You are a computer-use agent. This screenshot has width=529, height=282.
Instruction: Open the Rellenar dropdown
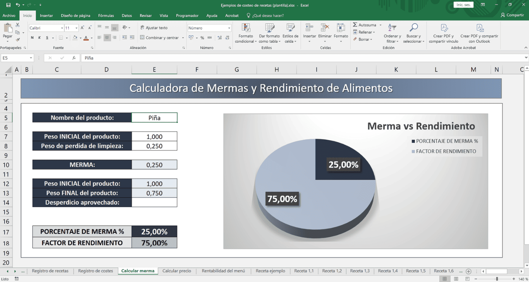point(364,32)
